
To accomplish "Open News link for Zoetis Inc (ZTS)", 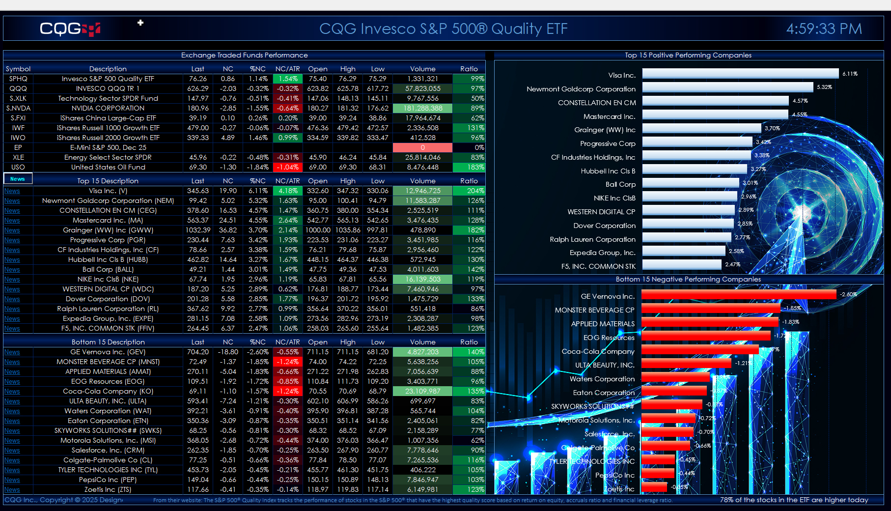I will click(12, 490).
